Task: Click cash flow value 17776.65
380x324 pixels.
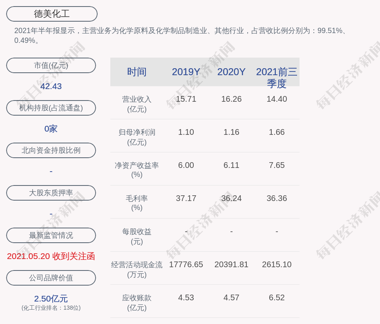Action: pyautogui.click(x=186, y=264)
